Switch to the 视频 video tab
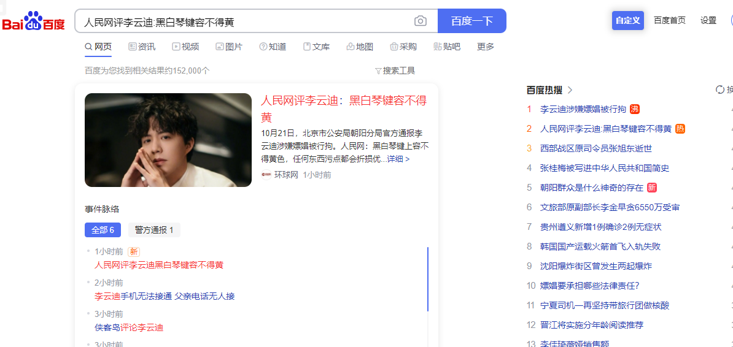 click(185, 47)
